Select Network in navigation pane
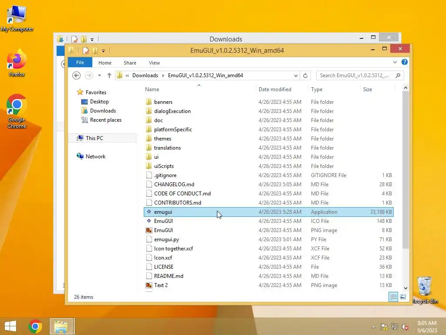Screen dimensions: 446x335 click(95, 157)
